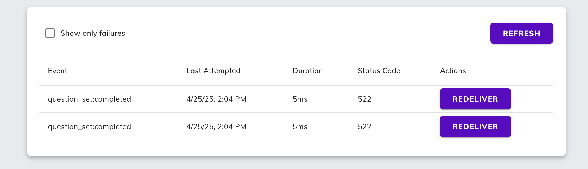Redeliver the first question_set:completed event

pyautogui.click(x=475, y=99)
